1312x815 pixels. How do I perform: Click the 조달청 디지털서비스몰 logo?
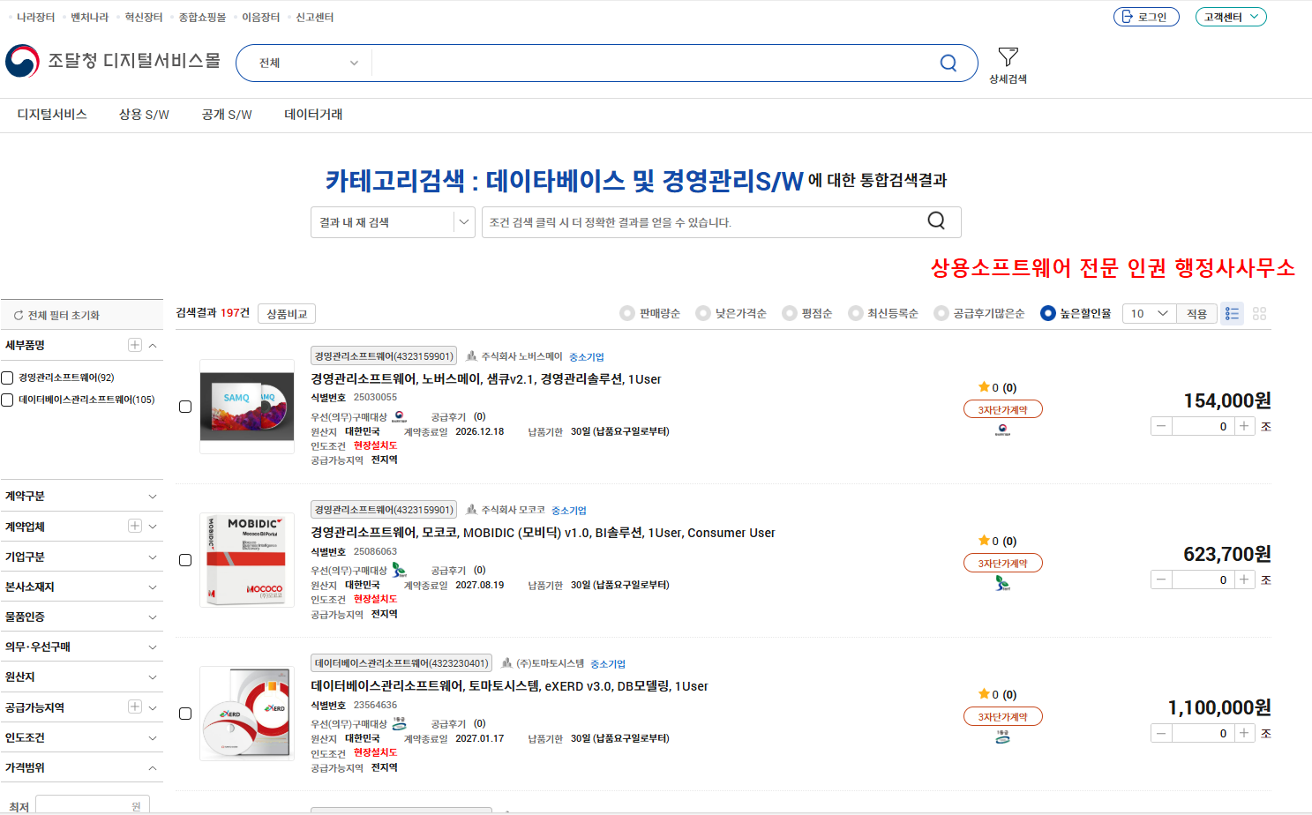coord(113,61)
